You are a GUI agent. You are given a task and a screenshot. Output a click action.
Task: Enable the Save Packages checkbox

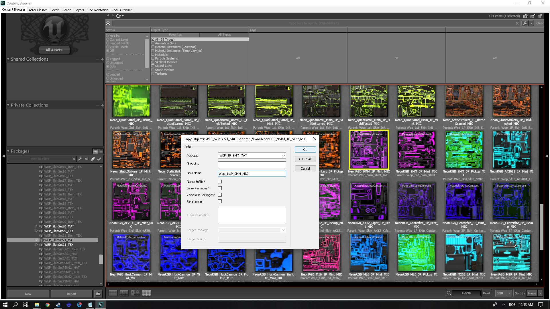(x=220, y=188)
